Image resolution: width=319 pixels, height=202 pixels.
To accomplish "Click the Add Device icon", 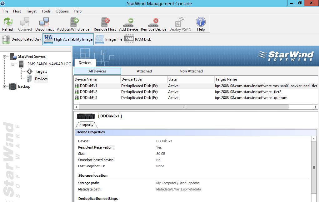I will pyautogui.click(x=128, y=22).
